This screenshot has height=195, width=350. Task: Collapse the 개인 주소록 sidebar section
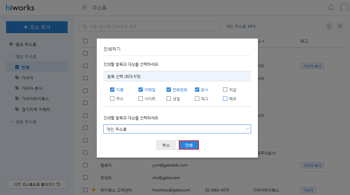tap(11, 56)
